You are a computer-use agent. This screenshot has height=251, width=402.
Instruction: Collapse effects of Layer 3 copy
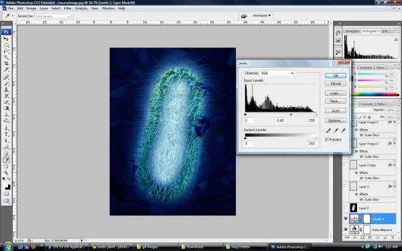tap(395, 165)
